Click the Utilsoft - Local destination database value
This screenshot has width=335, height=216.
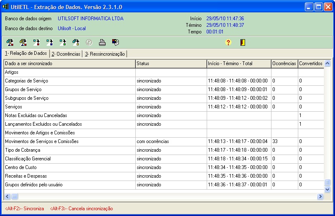[72, 28]
